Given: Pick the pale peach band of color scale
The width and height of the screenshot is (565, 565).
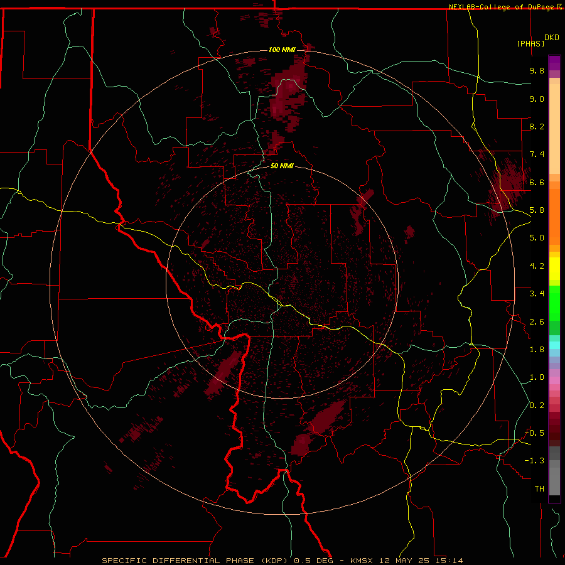Looking at the screenshot, I should [554, 129].
